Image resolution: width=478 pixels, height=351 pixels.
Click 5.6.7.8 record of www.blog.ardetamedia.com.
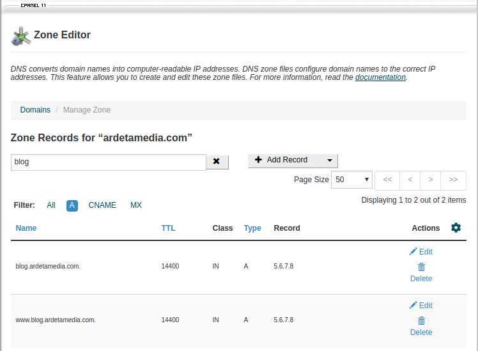pos(284,320)
